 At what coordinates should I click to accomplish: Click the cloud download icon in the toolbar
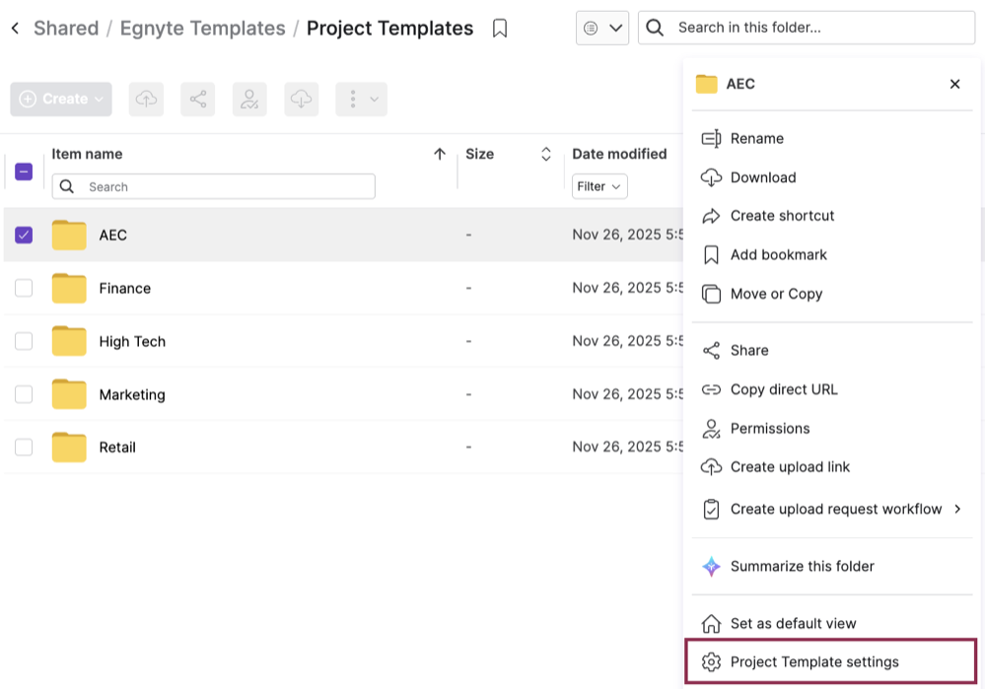(301, 99)
